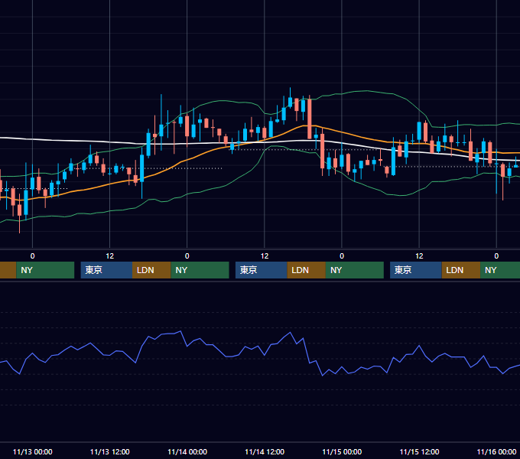Select the 東京 session block covering 11/15 12:00

[x=416, y=270]
